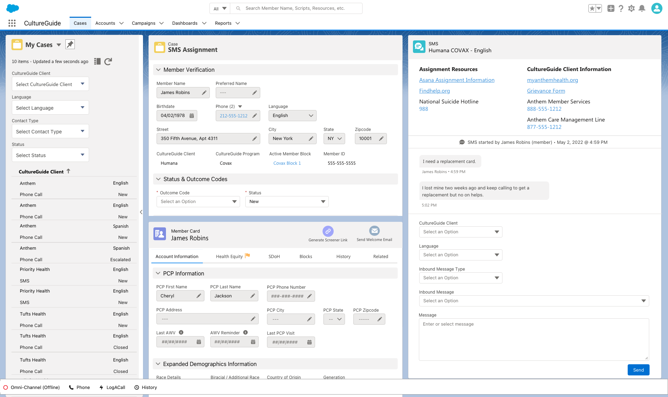Pin the My Cases list view
The image size is (668, 397).
(x=70, y=44)
